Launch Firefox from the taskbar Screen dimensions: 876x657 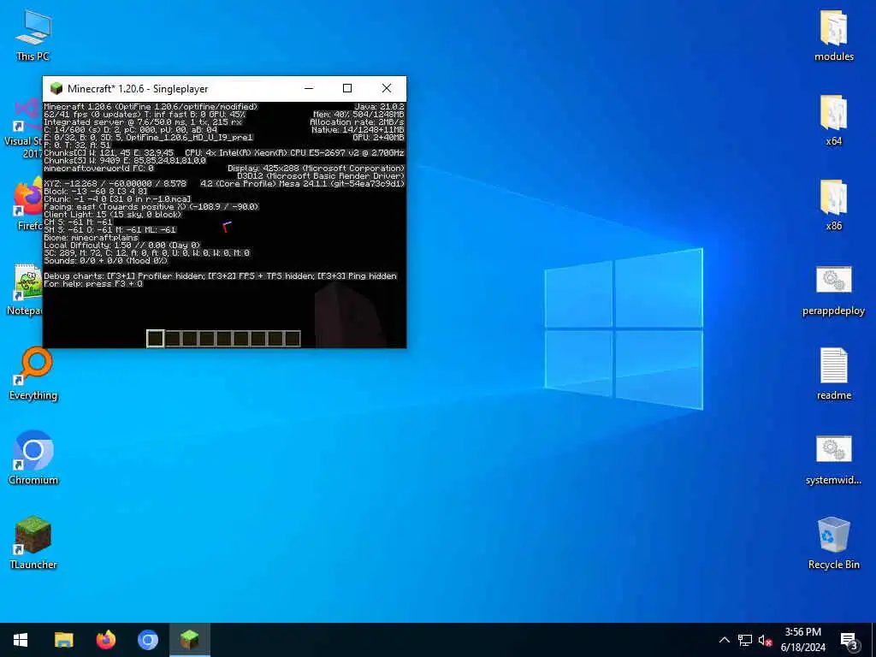[x=105, y=640]
